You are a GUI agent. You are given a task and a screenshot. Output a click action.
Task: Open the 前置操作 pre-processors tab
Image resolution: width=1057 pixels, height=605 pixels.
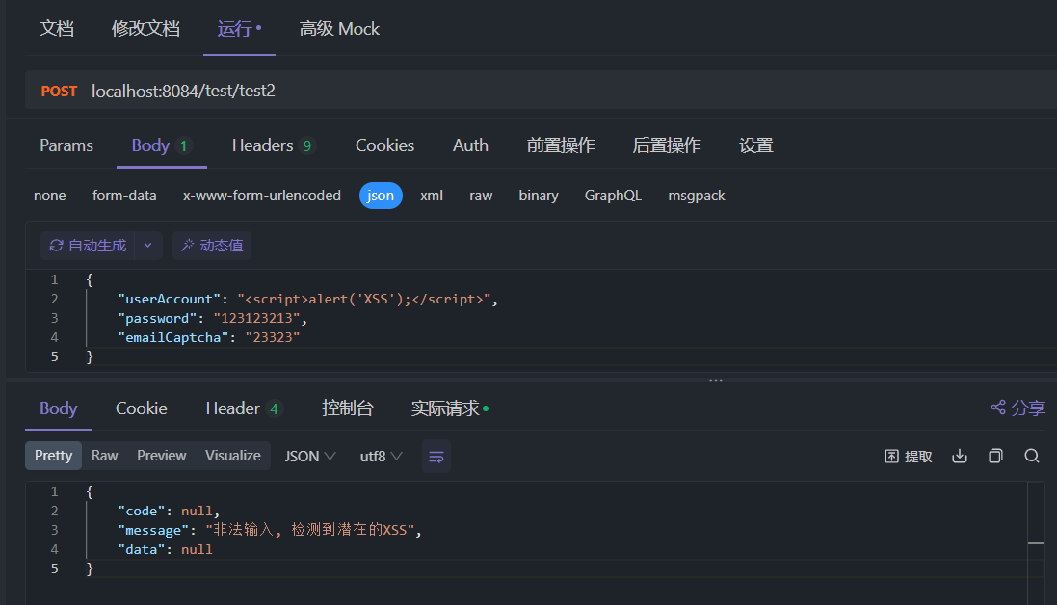click(x=561, y=145)
